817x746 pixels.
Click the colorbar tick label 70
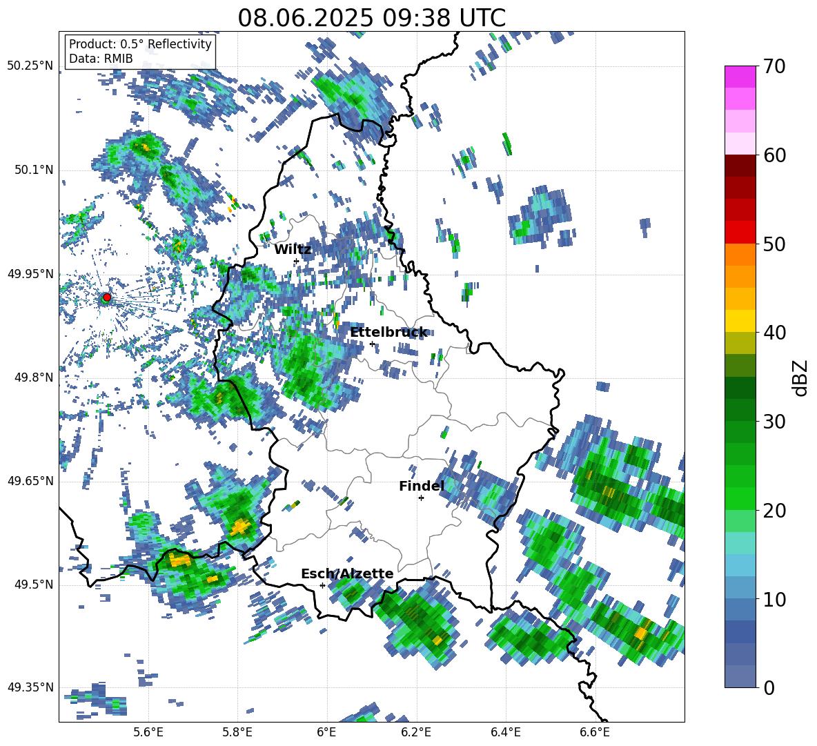(774, 66)
